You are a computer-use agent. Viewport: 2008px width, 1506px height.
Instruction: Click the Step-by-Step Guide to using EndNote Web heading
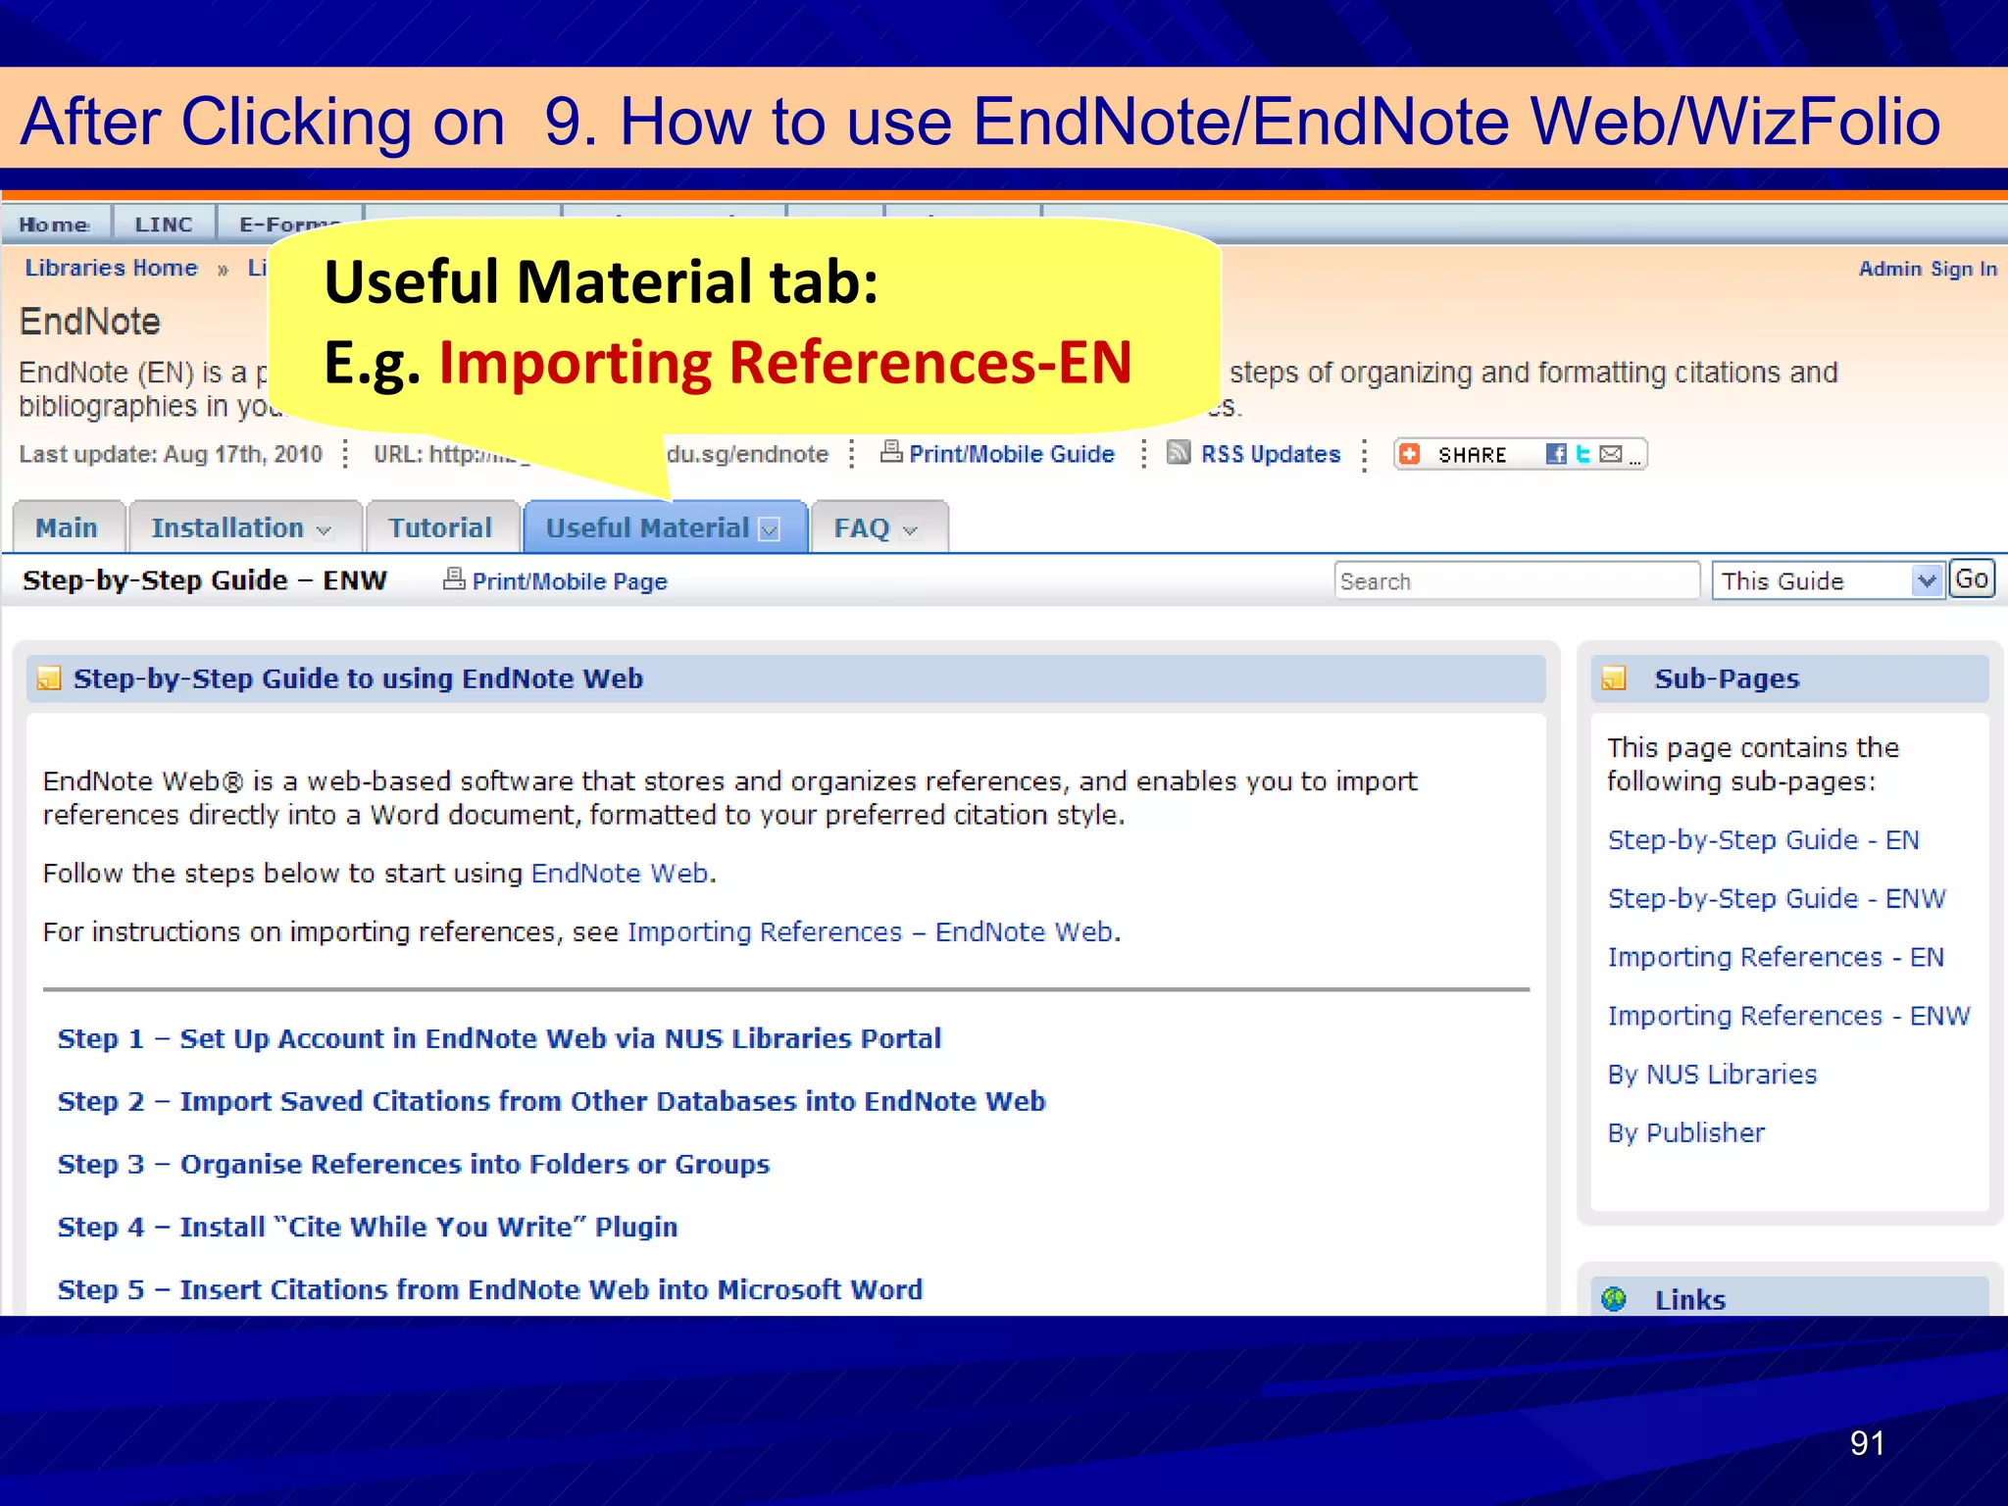click(x=358, y=678)
